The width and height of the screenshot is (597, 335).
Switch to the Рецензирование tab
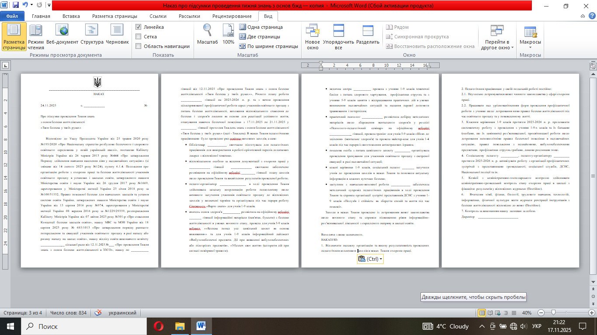coord(232,16)
